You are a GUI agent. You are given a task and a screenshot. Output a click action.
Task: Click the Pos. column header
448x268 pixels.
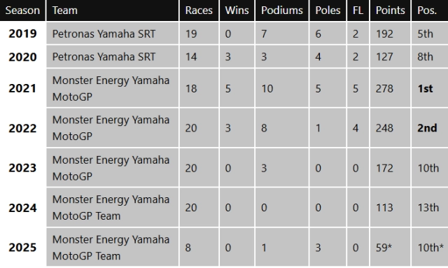click(430, 10)
